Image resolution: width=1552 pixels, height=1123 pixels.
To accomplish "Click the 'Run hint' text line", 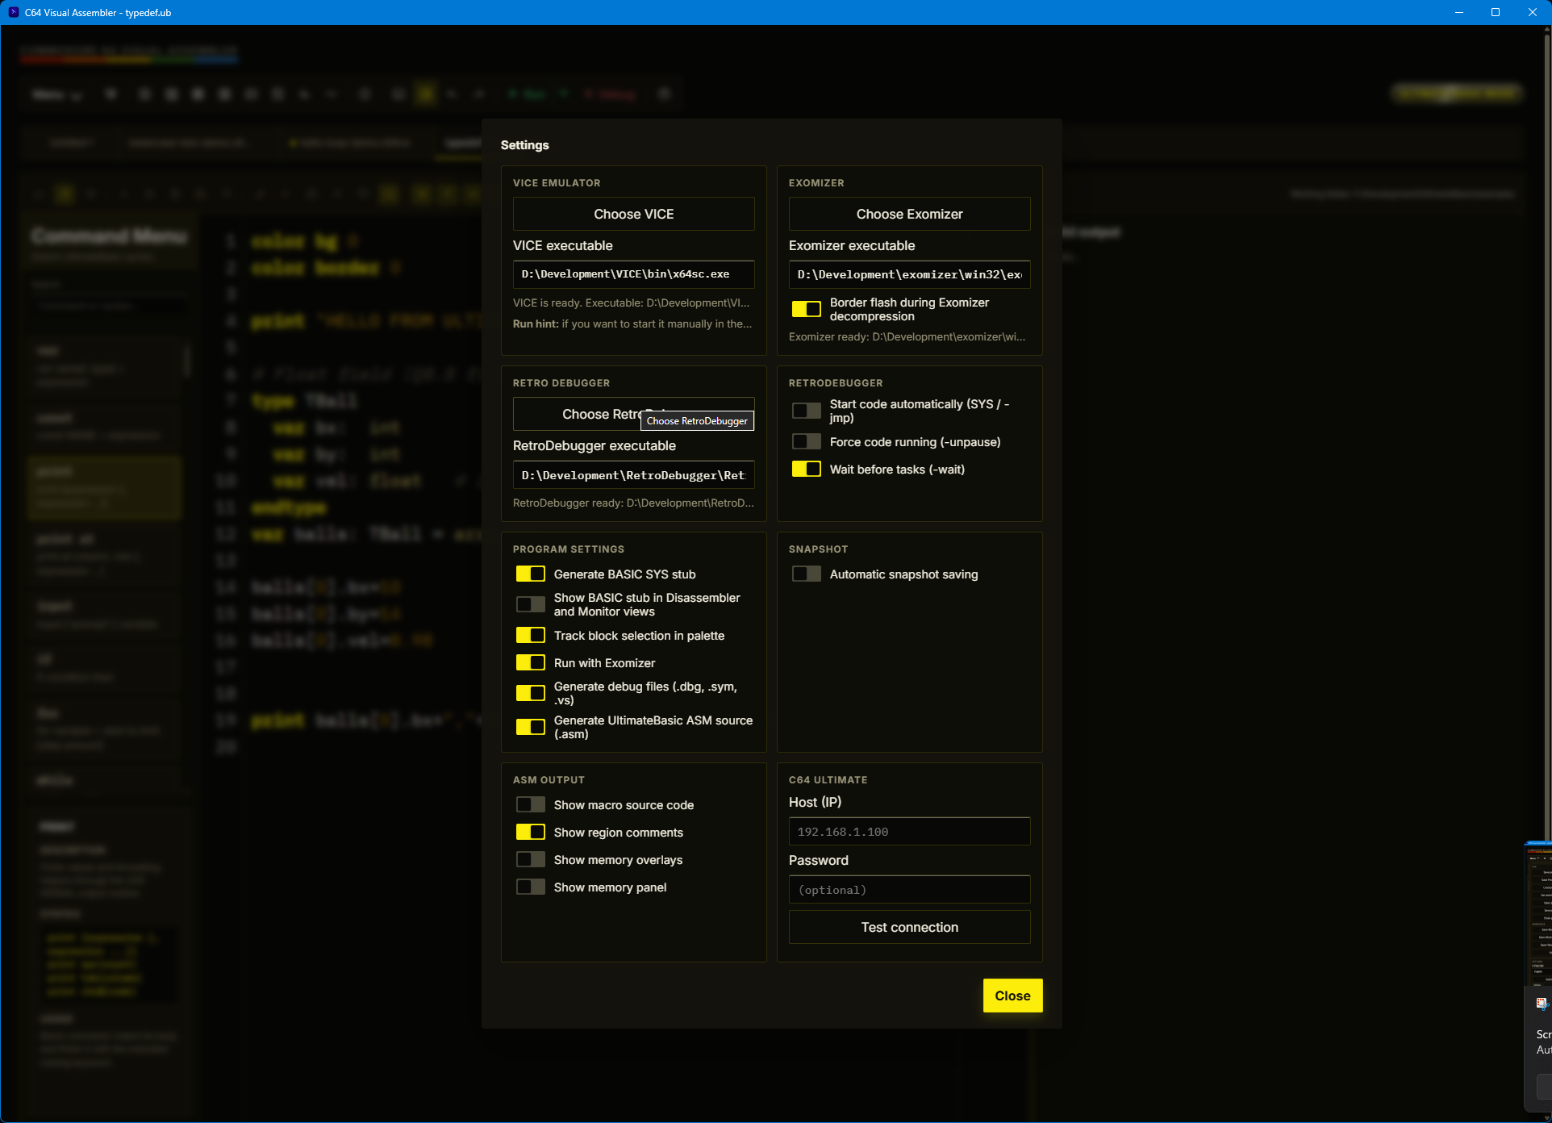I will [632, 324].
